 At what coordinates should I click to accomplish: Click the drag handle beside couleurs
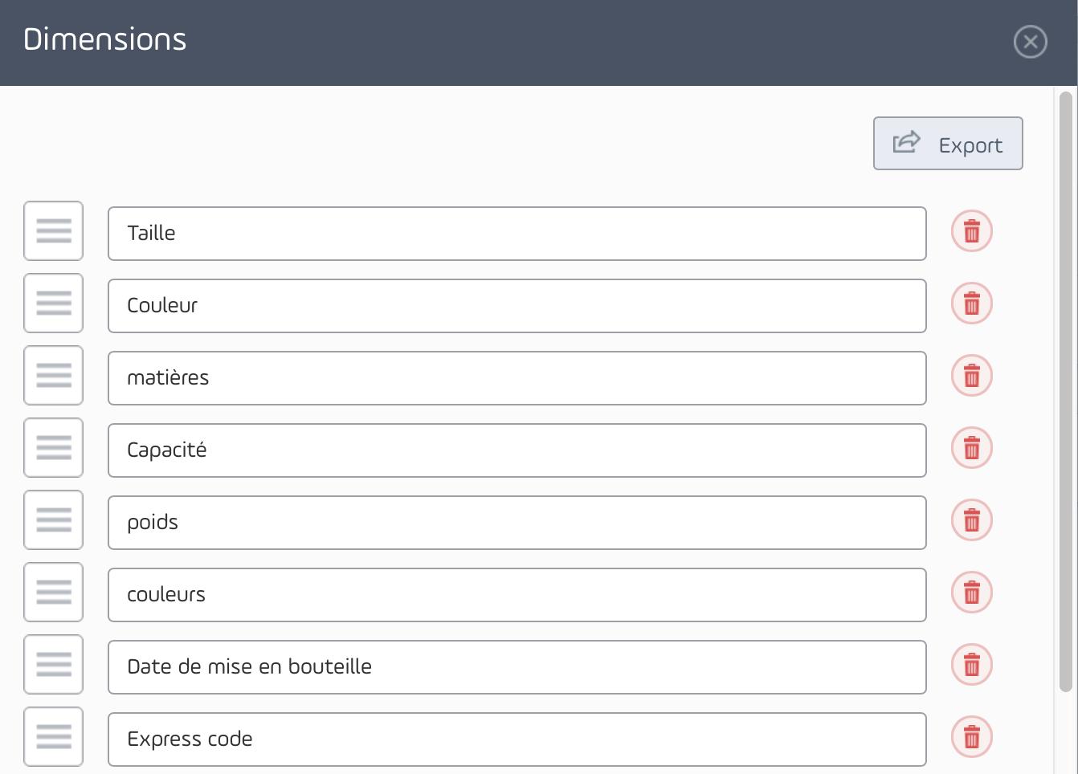[54, 593]
